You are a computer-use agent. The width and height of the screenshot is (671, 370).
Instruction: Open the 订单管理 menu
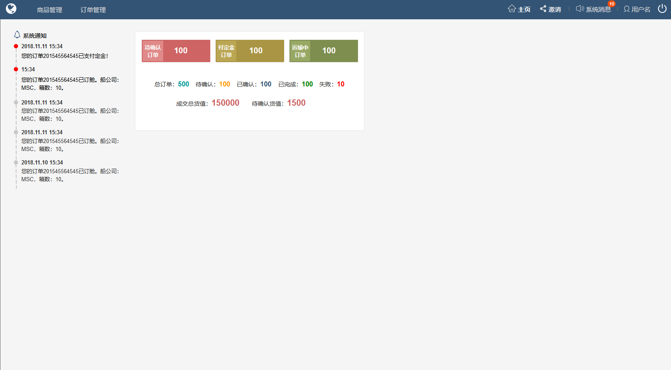coord(93,10)
